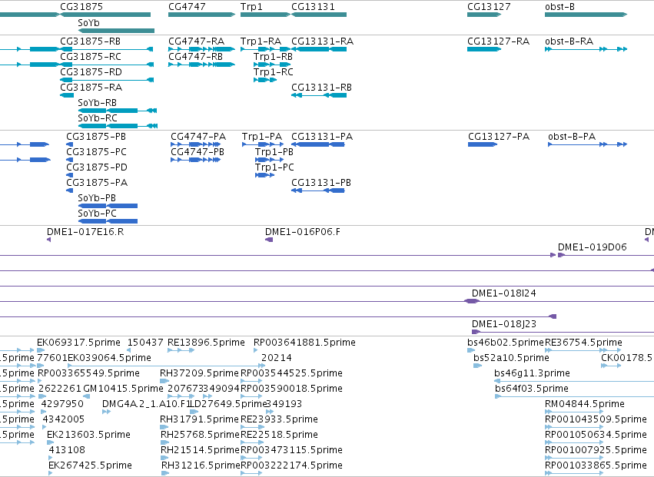Click the CG13127-PA protein label

pos(499,137)
